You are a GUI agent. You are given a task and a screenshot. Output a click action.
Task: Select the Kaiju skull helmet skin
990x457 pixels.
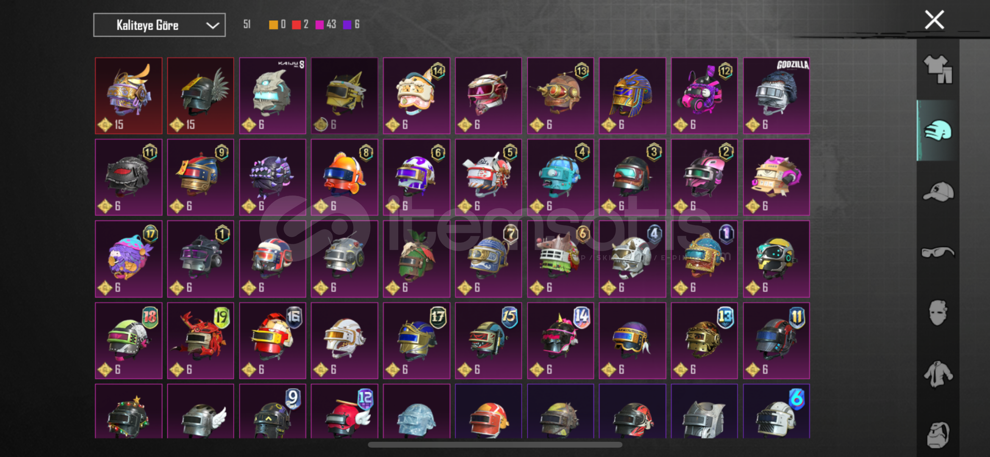click(x=272, y=96)
